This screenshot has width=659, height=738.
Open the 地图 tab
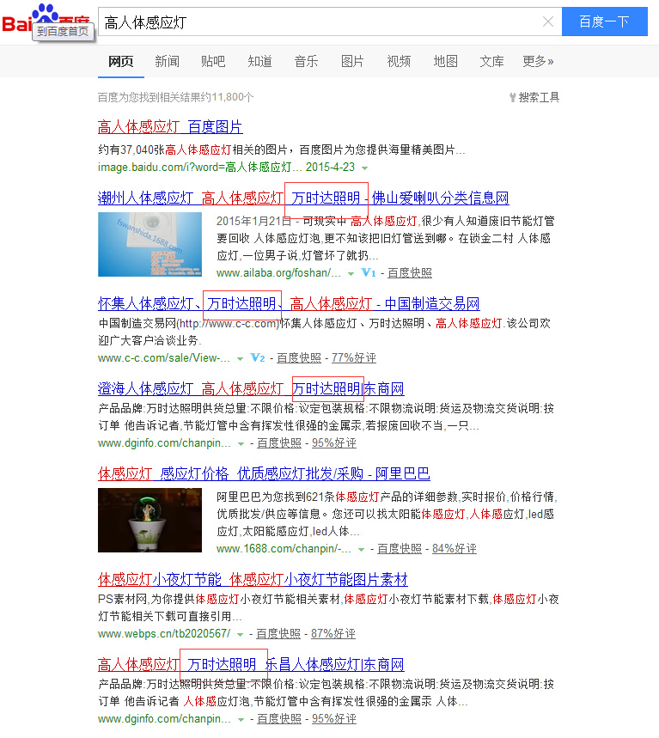(x=445, y=62)
